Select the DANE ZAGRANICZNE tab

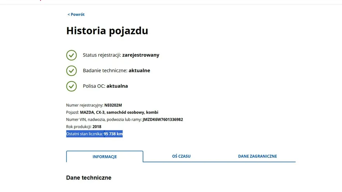257,156
